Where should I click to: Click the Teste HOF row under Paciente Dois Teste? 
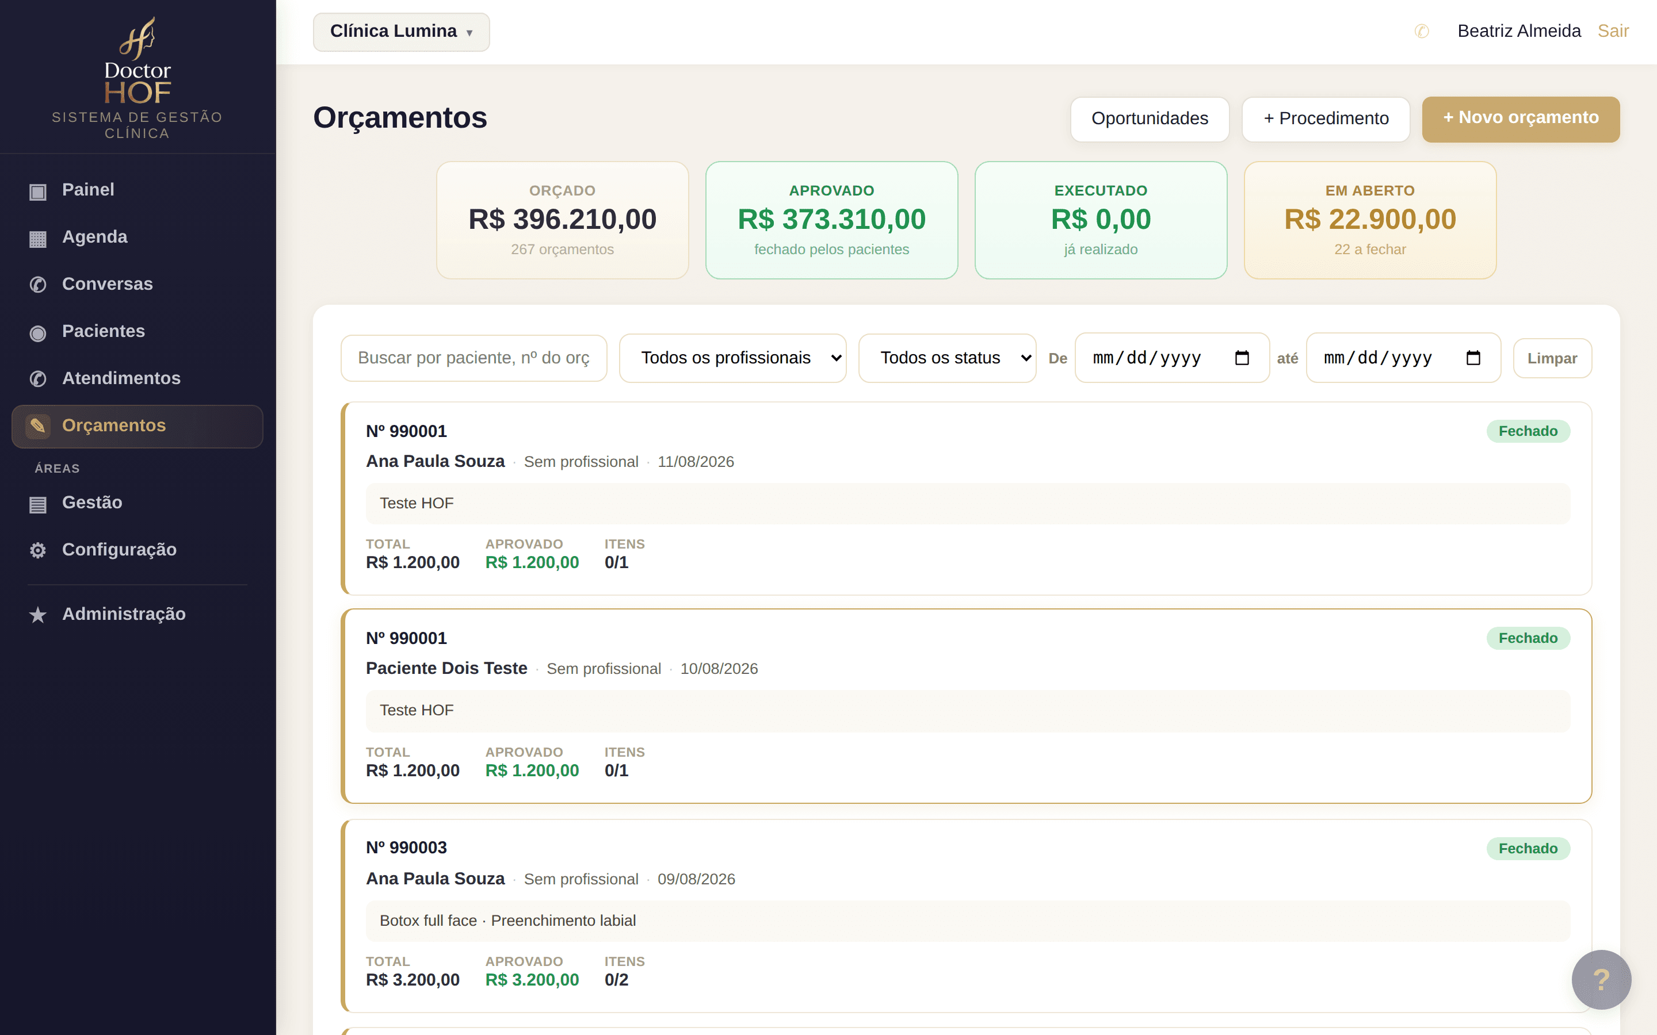click(968, 711)
